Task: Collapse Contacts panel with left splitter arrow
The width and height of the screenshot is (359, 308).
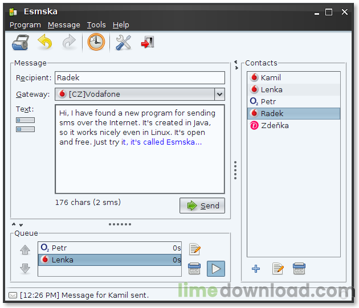Action: click(236, 62)
